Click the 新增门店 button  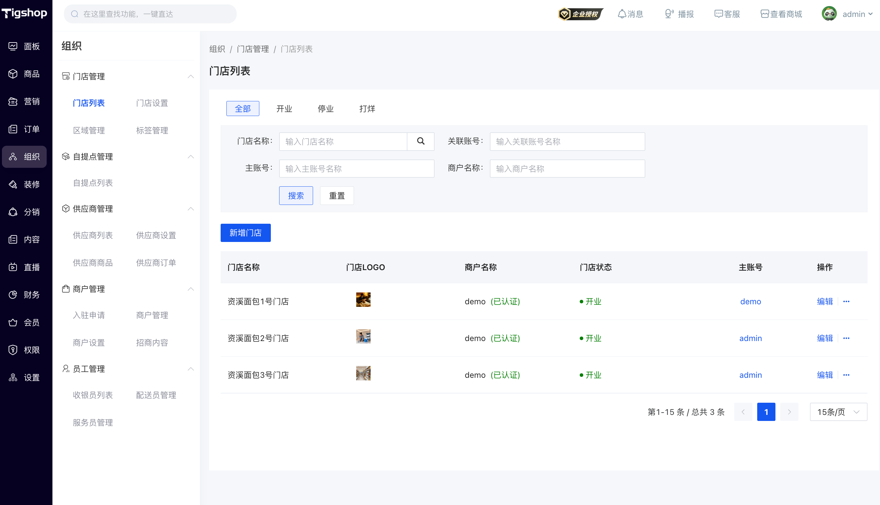click(x=246, y=233)
